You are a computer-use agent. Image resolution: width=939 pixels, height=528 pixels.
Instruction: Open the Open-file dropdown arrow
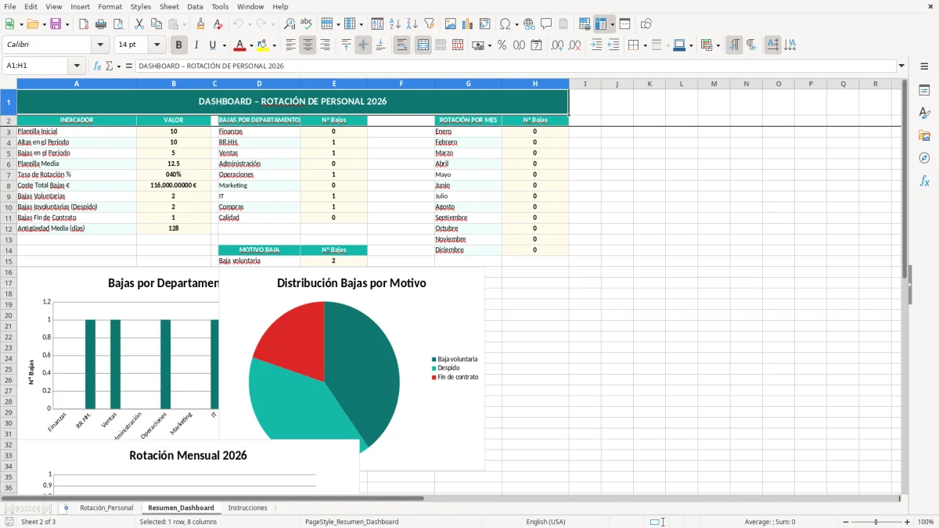(x=43, y=24)
